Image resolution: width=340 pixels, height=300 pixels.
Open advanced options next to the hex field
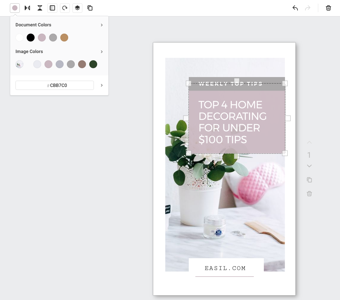pyautogui.click(x=102, y=85)
